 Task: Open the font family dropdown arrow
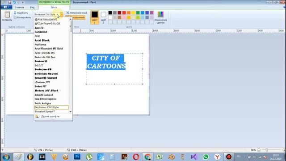(x=62, y=14)
